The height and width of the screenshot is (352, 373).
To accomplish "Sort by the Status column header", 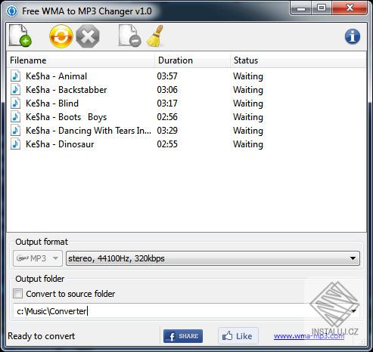I will coord(298,60).
